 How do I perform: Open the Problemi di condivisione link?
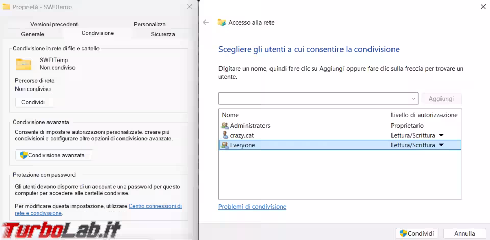pos(252,206)
